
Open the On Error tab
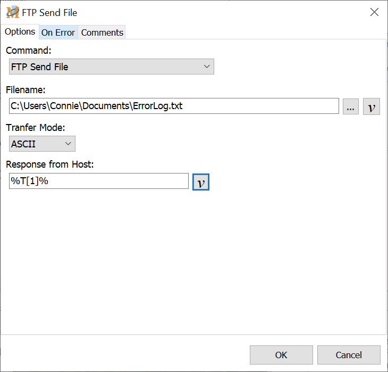coord(58,32)
